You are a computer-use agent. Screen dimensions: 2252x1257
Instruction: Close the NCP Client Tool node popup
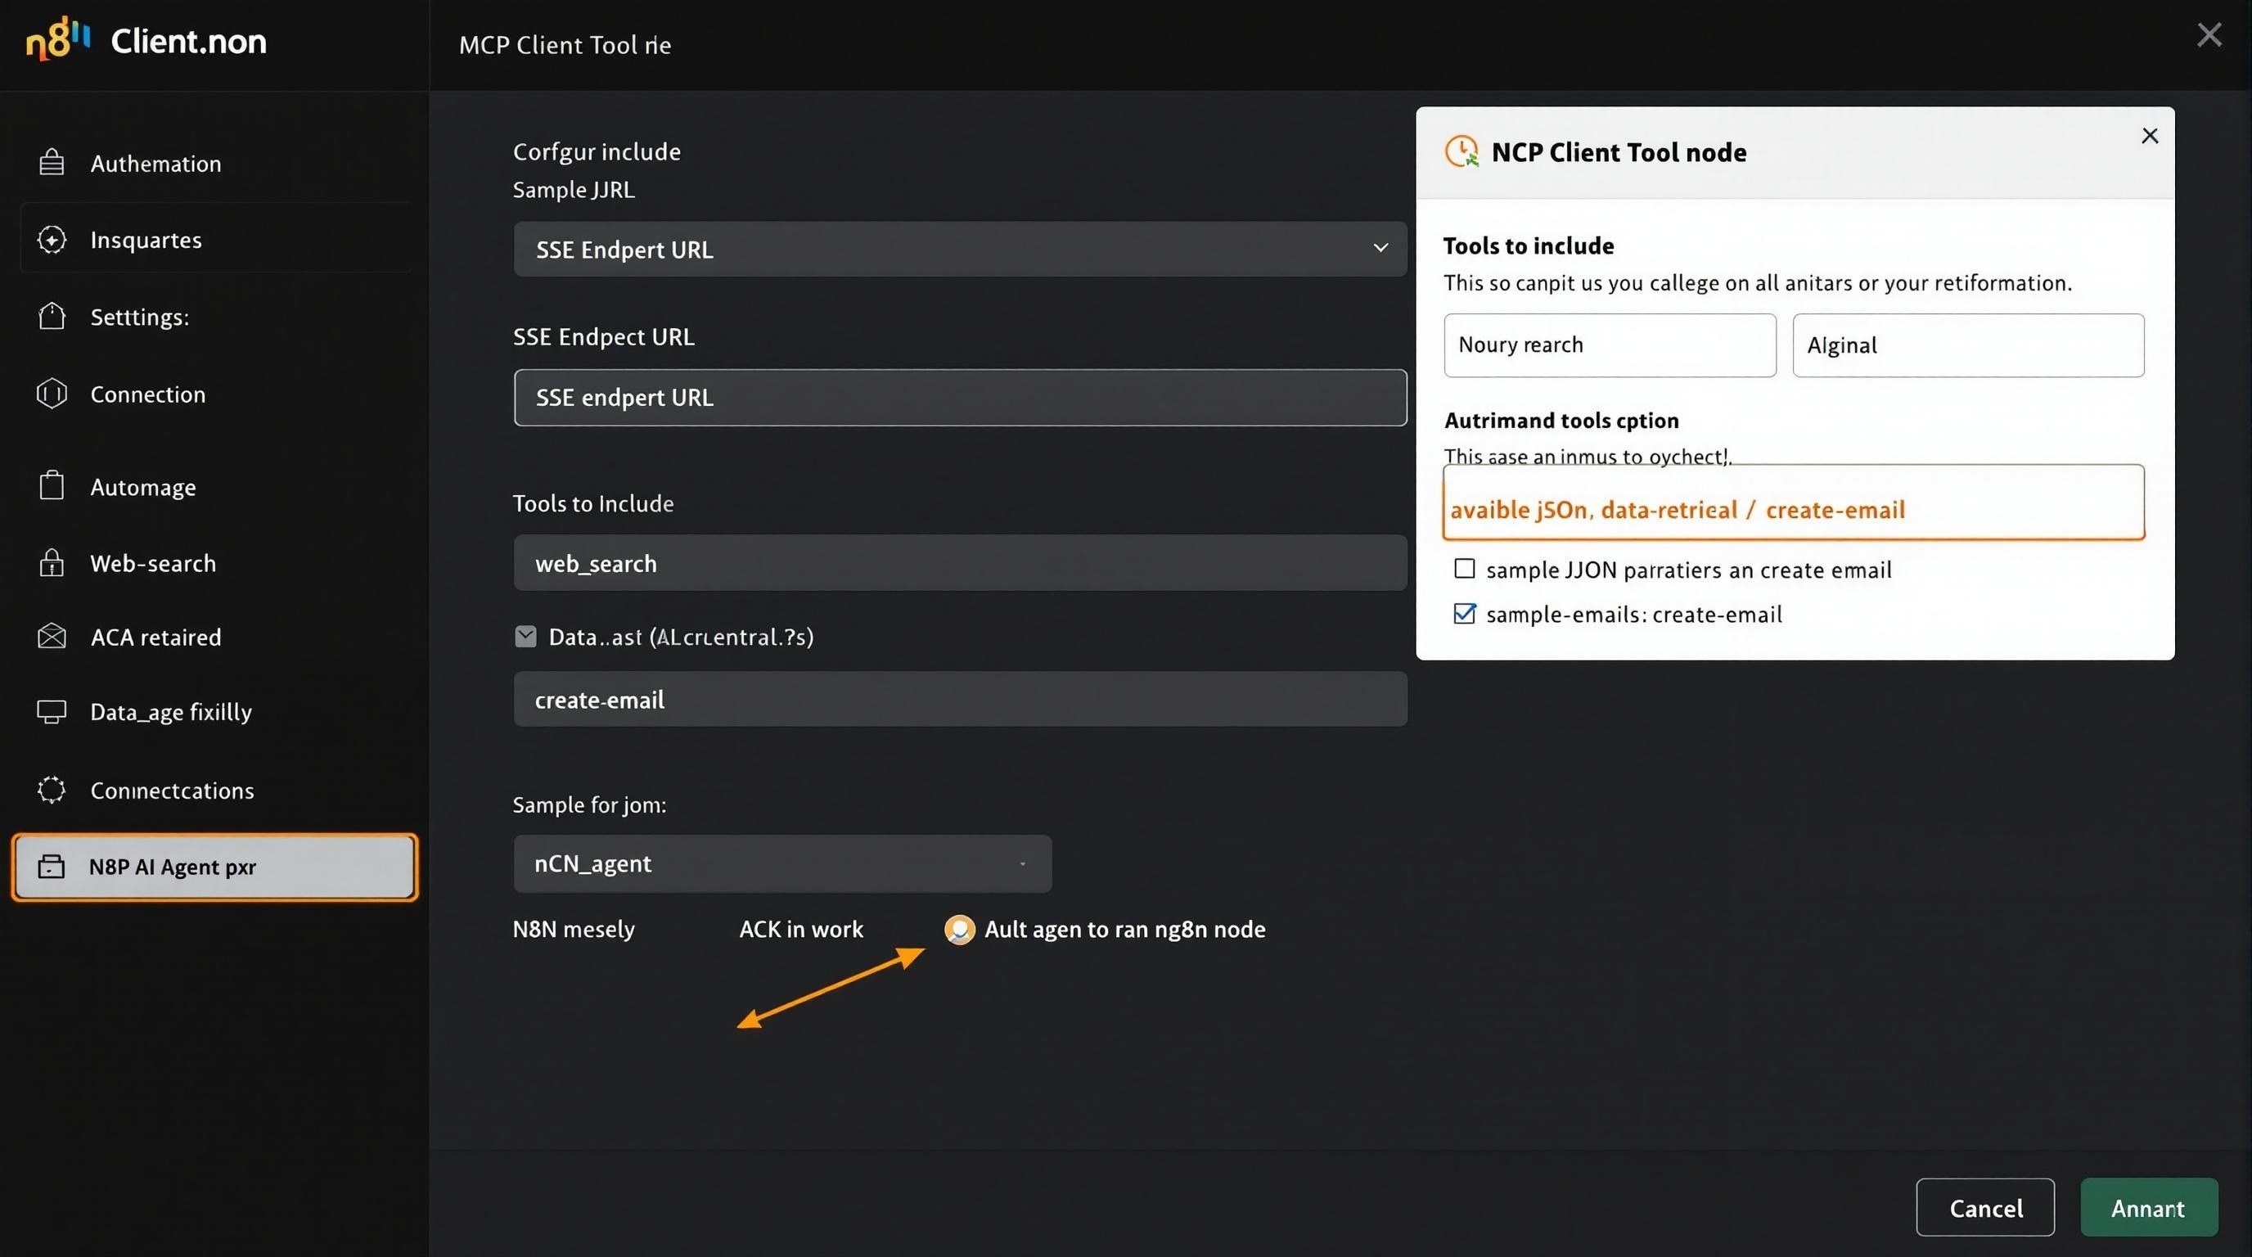(2150, 136)
